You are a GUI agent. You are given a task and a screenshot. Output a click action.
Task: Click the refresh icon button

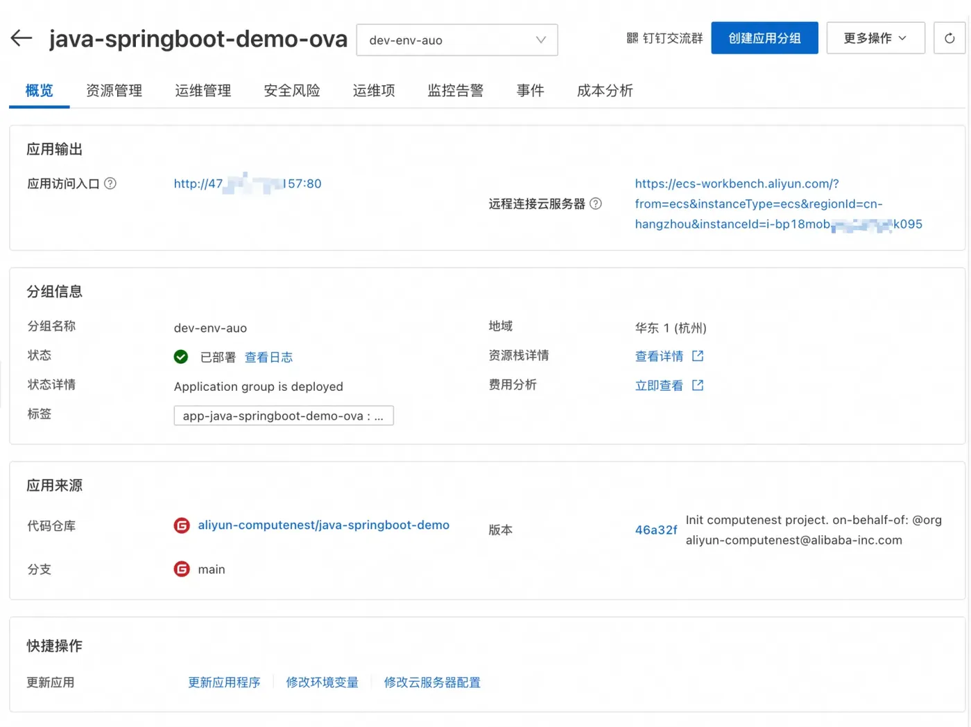coord(949,38)
